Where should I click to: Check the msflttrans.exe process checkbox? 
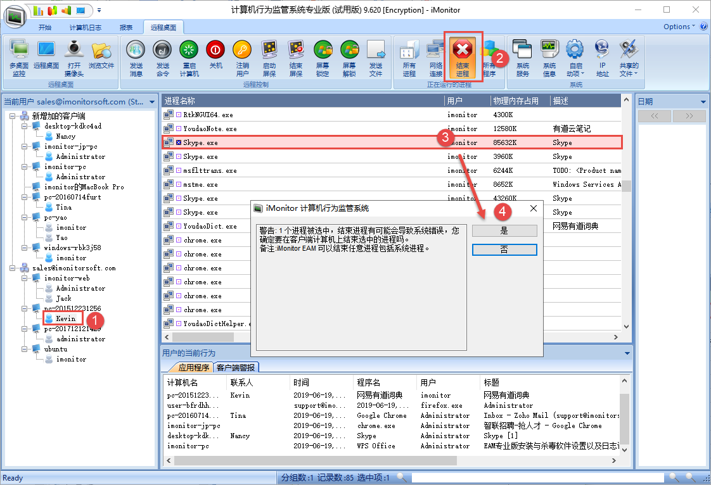[x=179, y=170]
